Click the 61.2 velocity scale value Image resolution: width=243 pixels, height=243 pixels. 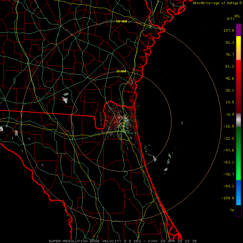click(230, 66)
